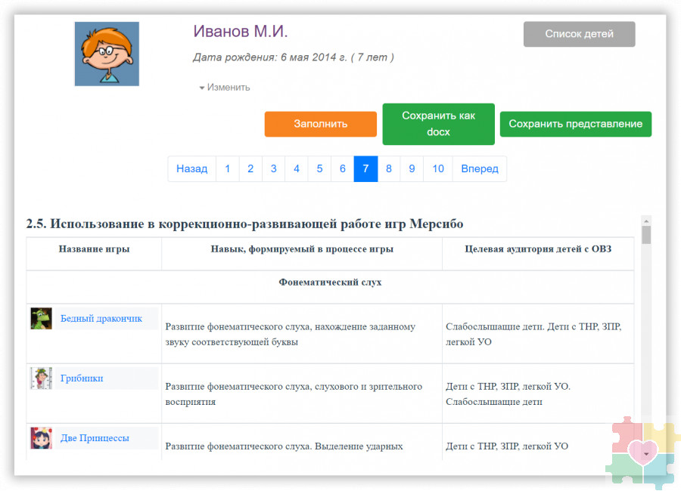681x491 pixels.
Task: Click the audience text for Грибники
Action: pos(508,394)
